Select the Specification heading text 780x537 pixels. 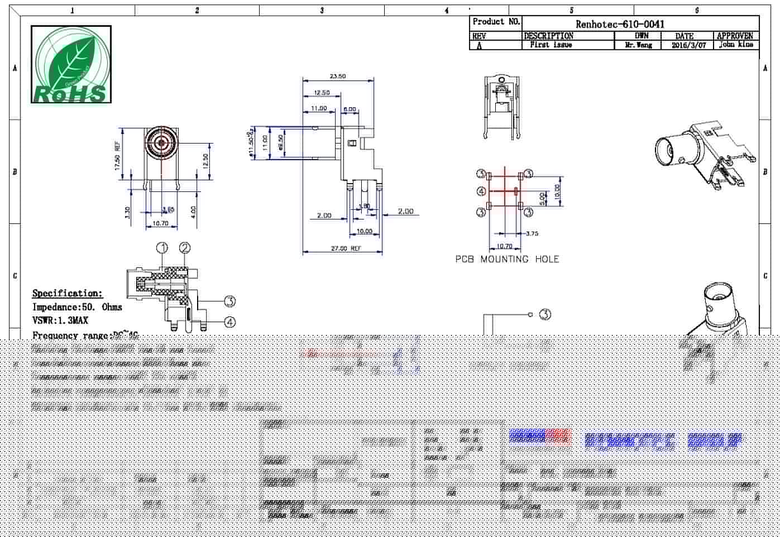click(x=68, y=293)
